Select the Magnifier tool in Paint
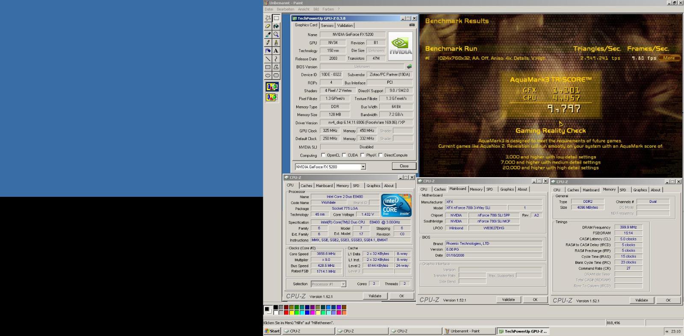684x336 pixels. pos(276,34)
